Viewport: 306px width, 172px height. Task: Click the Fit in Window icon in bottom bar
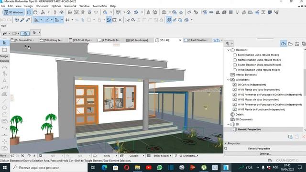point(41,156)
